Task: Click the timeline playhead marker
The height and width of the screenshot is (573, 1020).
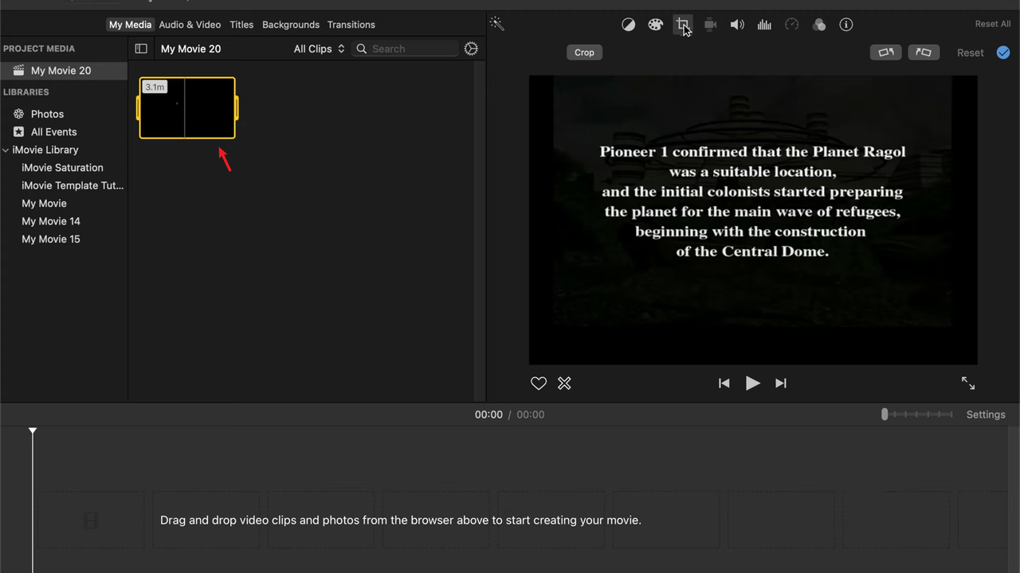Action: click(x=33, y=431)
